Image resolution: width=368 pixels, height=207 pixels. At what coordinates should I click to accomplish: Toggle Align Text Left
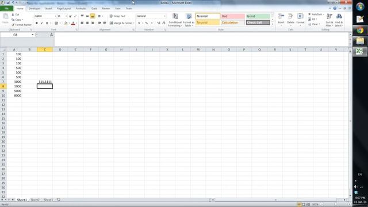coord(82,23)
